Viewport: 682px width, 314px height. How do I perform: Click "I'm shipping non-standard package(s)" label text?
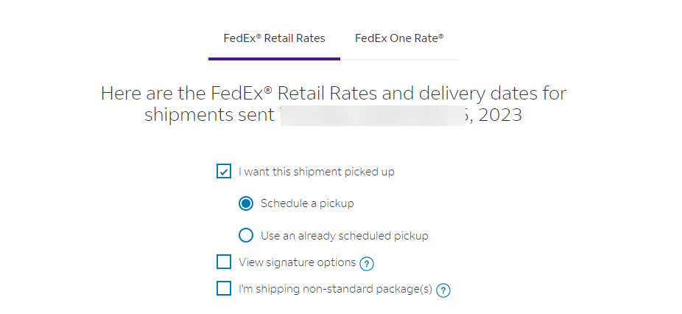pos(335,289)
